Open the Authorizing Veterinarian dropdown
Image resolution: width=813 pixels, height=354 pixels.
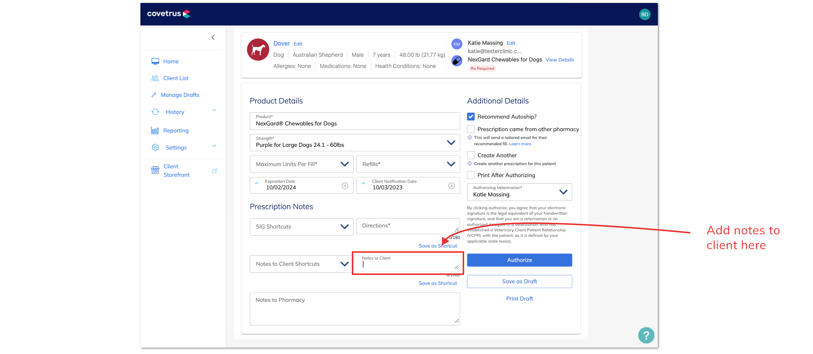tap(563, 192)
